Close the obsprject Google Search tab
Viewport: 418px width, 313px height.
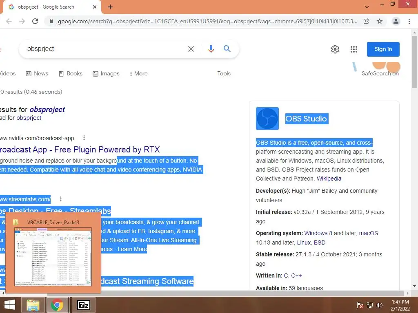coord(95,7)
